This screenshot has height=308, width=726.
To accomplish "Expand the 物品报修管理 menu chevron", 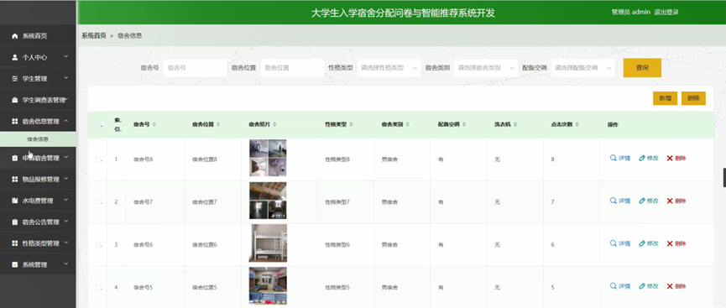I will pos(66,179).
